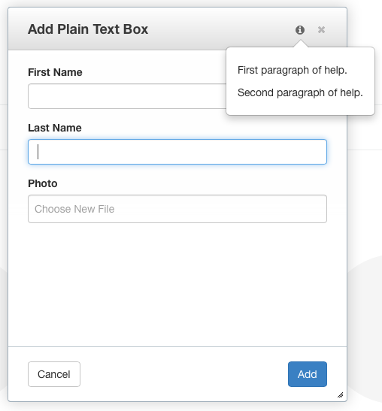382x411 pixels.
Task: Select the Last Name label
Action: coord(55,128)
